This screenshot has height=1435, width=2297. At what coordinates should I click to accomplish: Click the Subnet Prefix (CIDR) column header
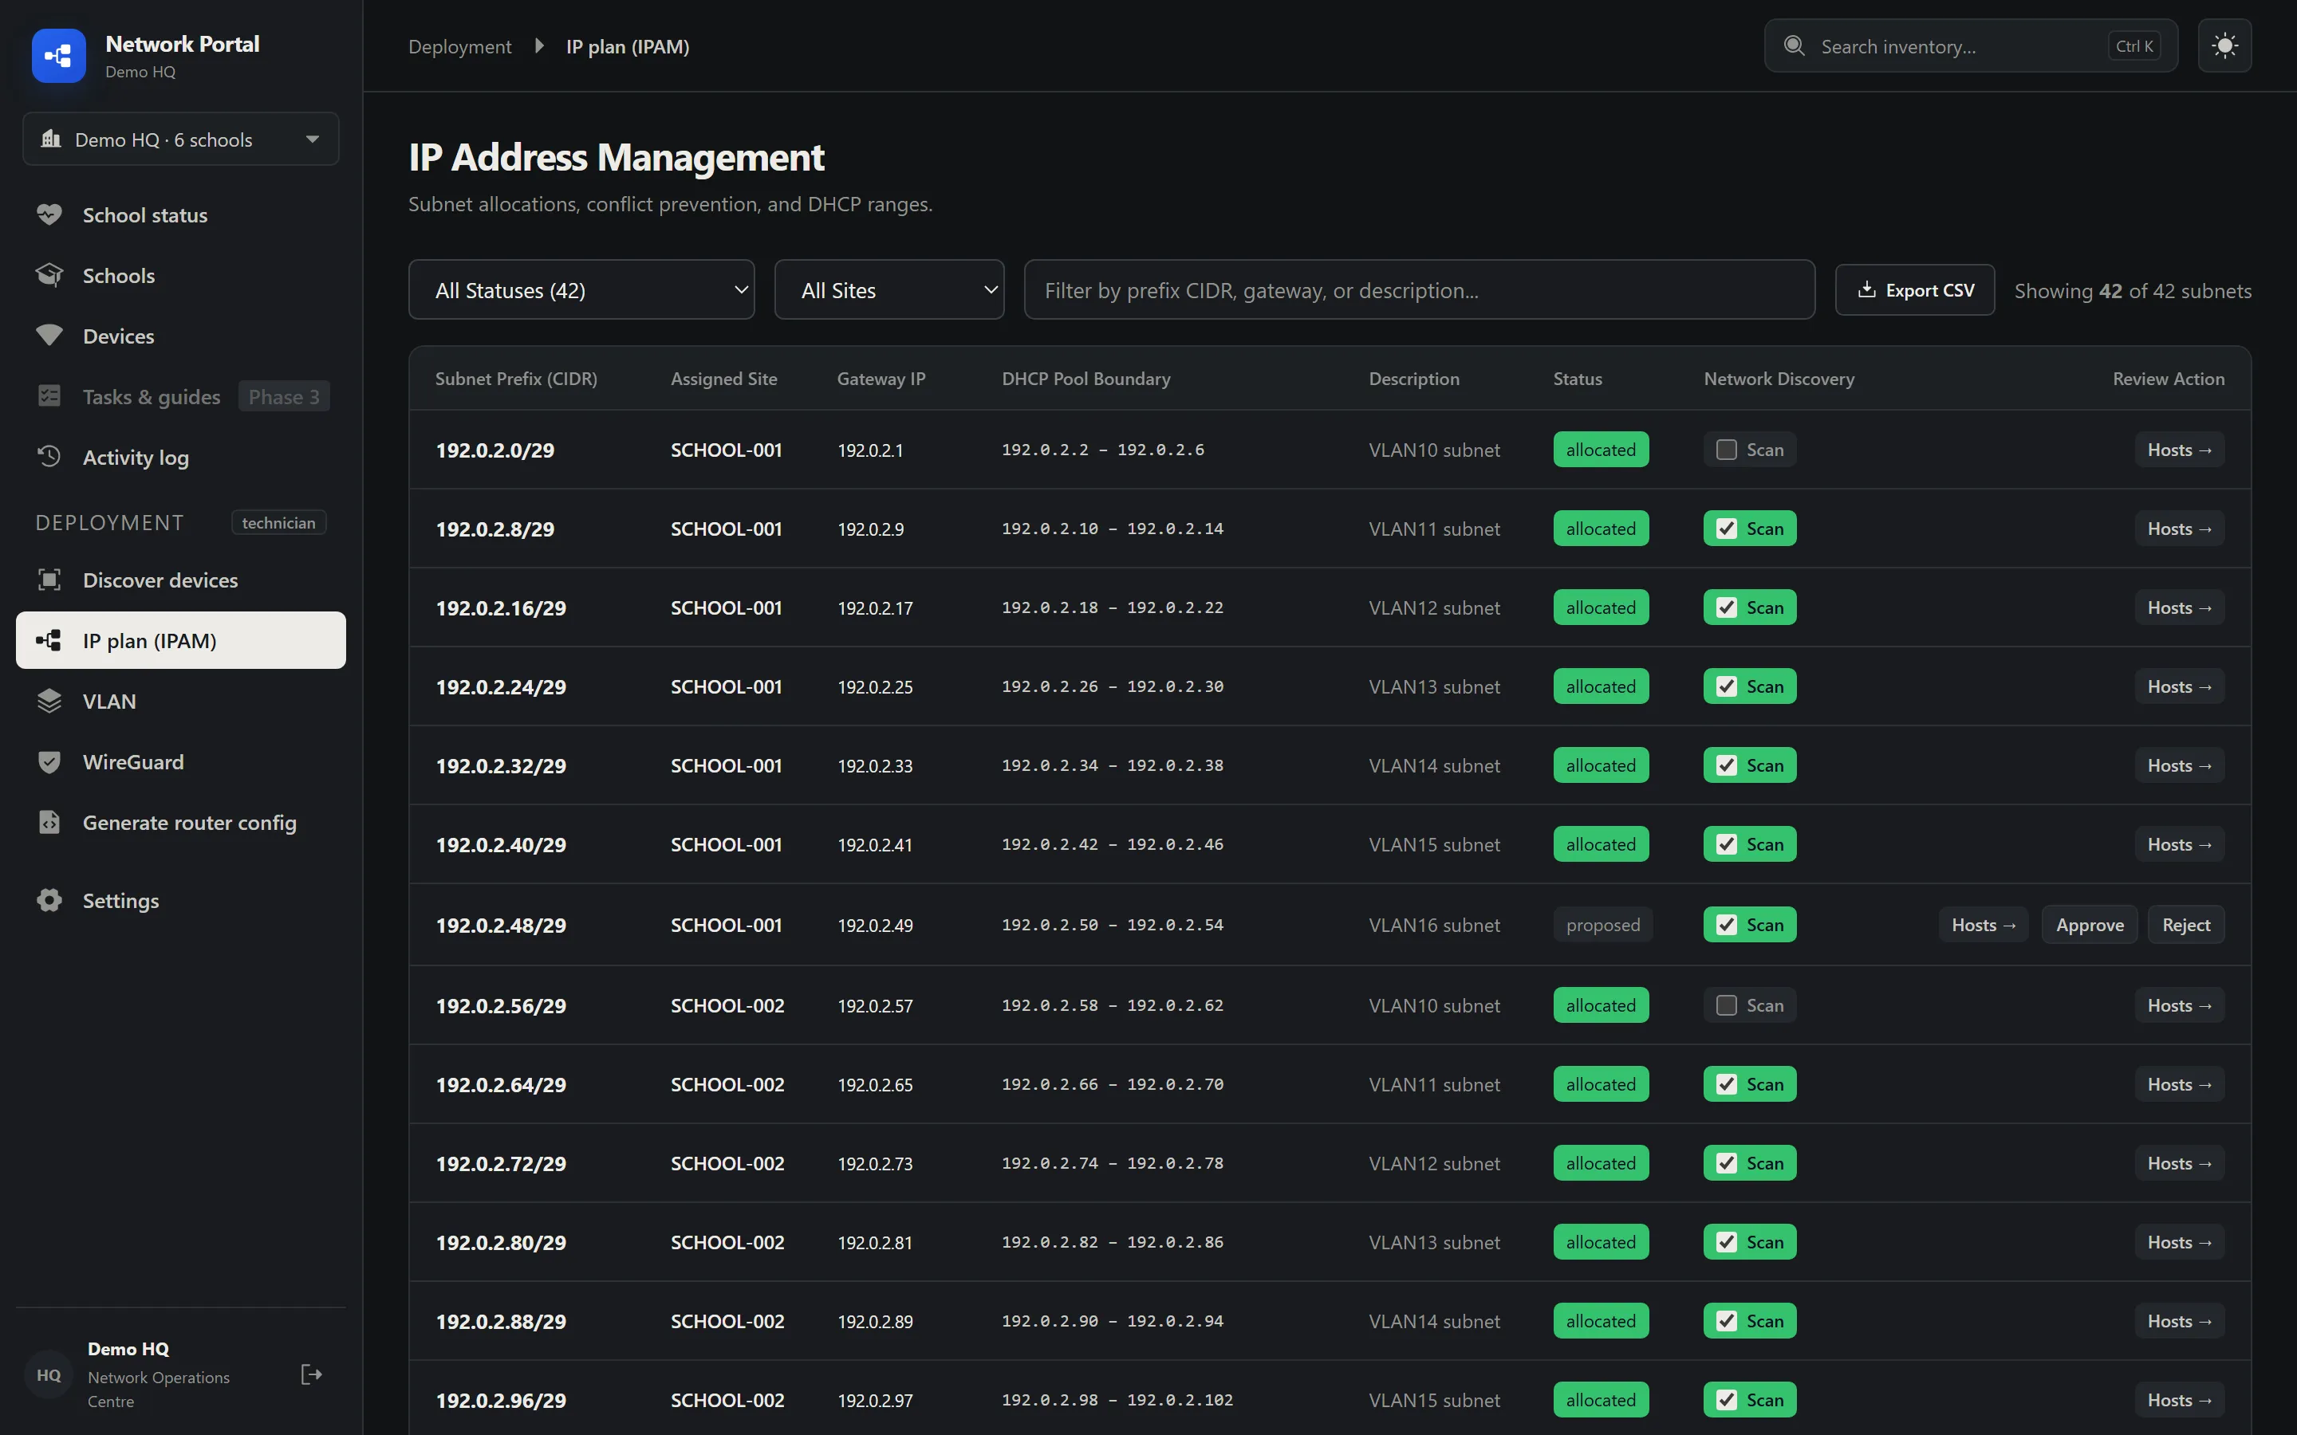click(516, 379)
